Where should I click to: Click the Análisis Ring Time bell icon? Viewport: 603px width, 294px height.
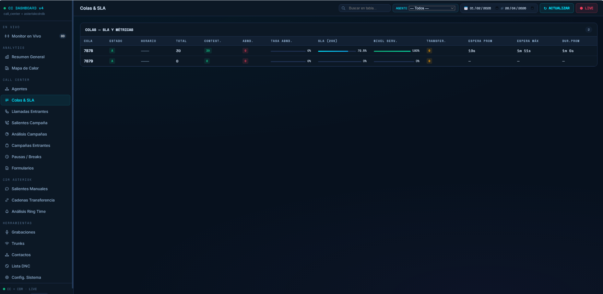point(7,212)
